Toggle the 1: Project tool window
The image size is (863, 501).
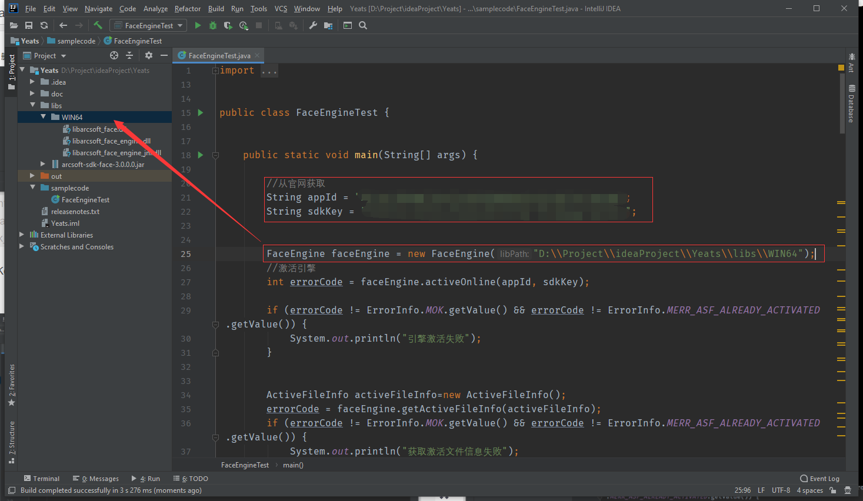[x=11, y=72]
